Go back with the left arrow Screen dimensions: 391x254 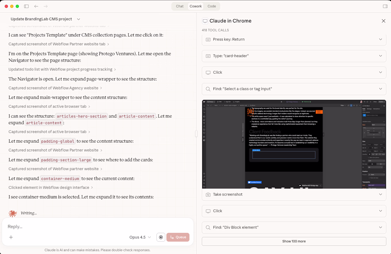[x=36, y=6]
